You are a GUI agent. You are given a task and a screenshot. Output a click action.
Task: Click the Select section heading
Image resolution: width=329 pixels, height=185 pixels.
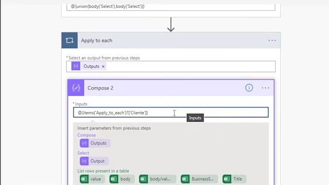(x=83, y=153)
